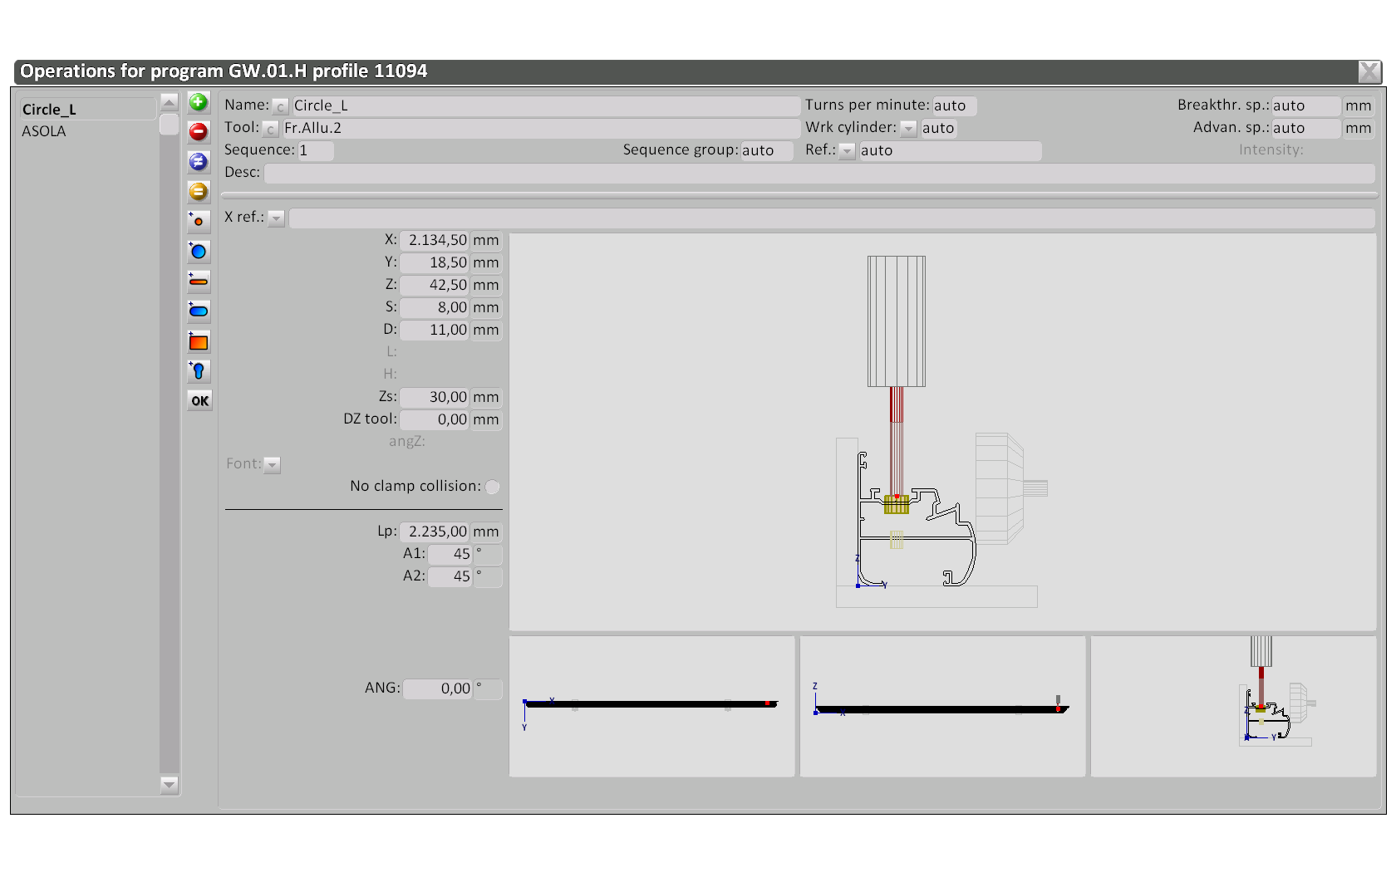This screenshot has width=1396, height=872.
Task: Click the green plus add operation icon
Action: [199, 102]
